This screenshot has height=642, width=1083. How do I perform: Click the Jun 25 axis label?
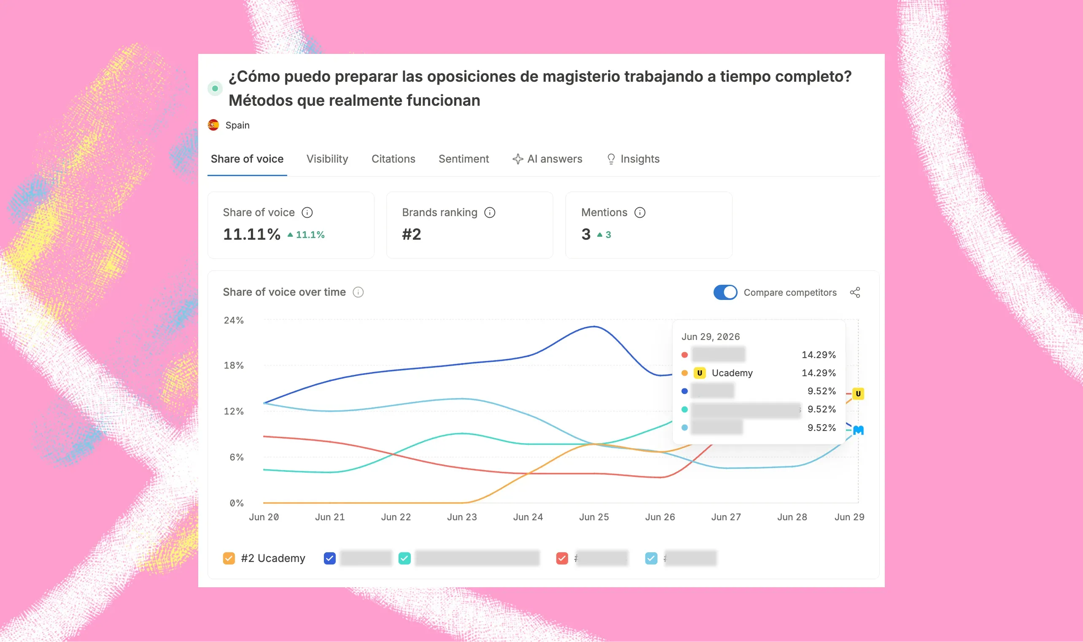point(594,517)
